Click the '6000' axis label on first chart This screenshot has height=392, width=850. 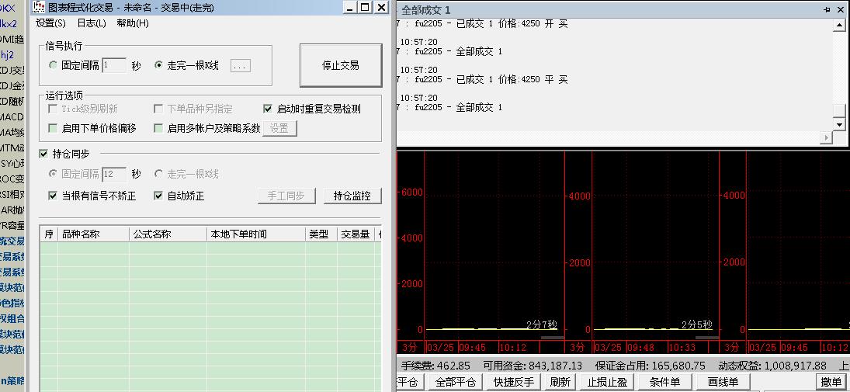(x=412, y=193)
